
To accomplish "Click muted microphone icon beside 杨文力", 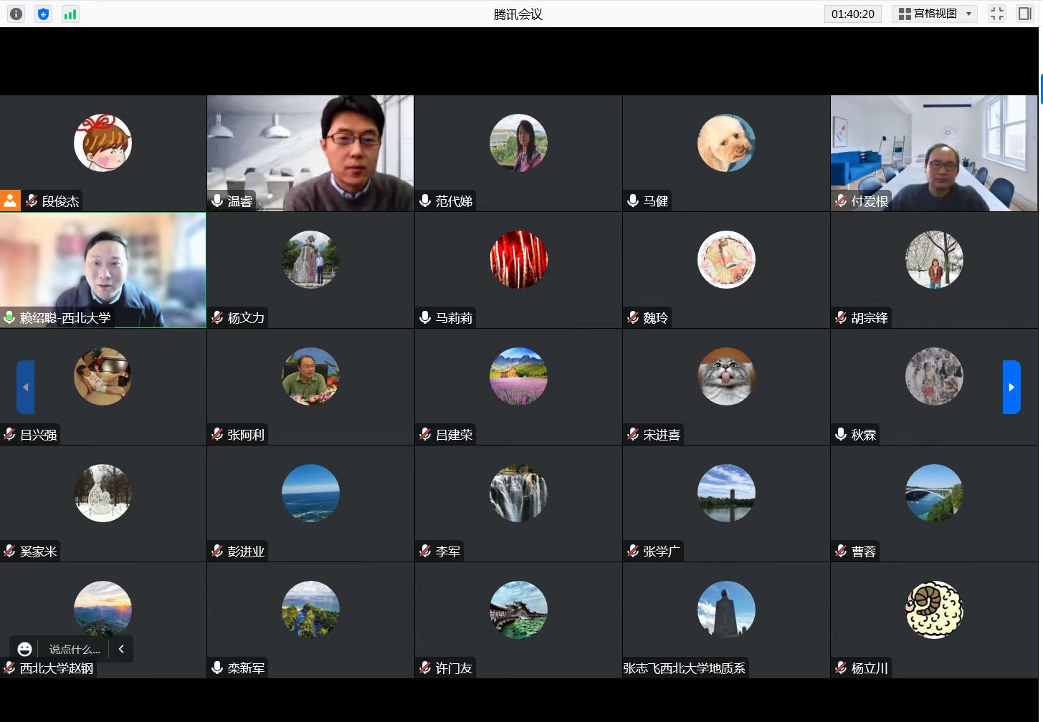I will (217, 317).
